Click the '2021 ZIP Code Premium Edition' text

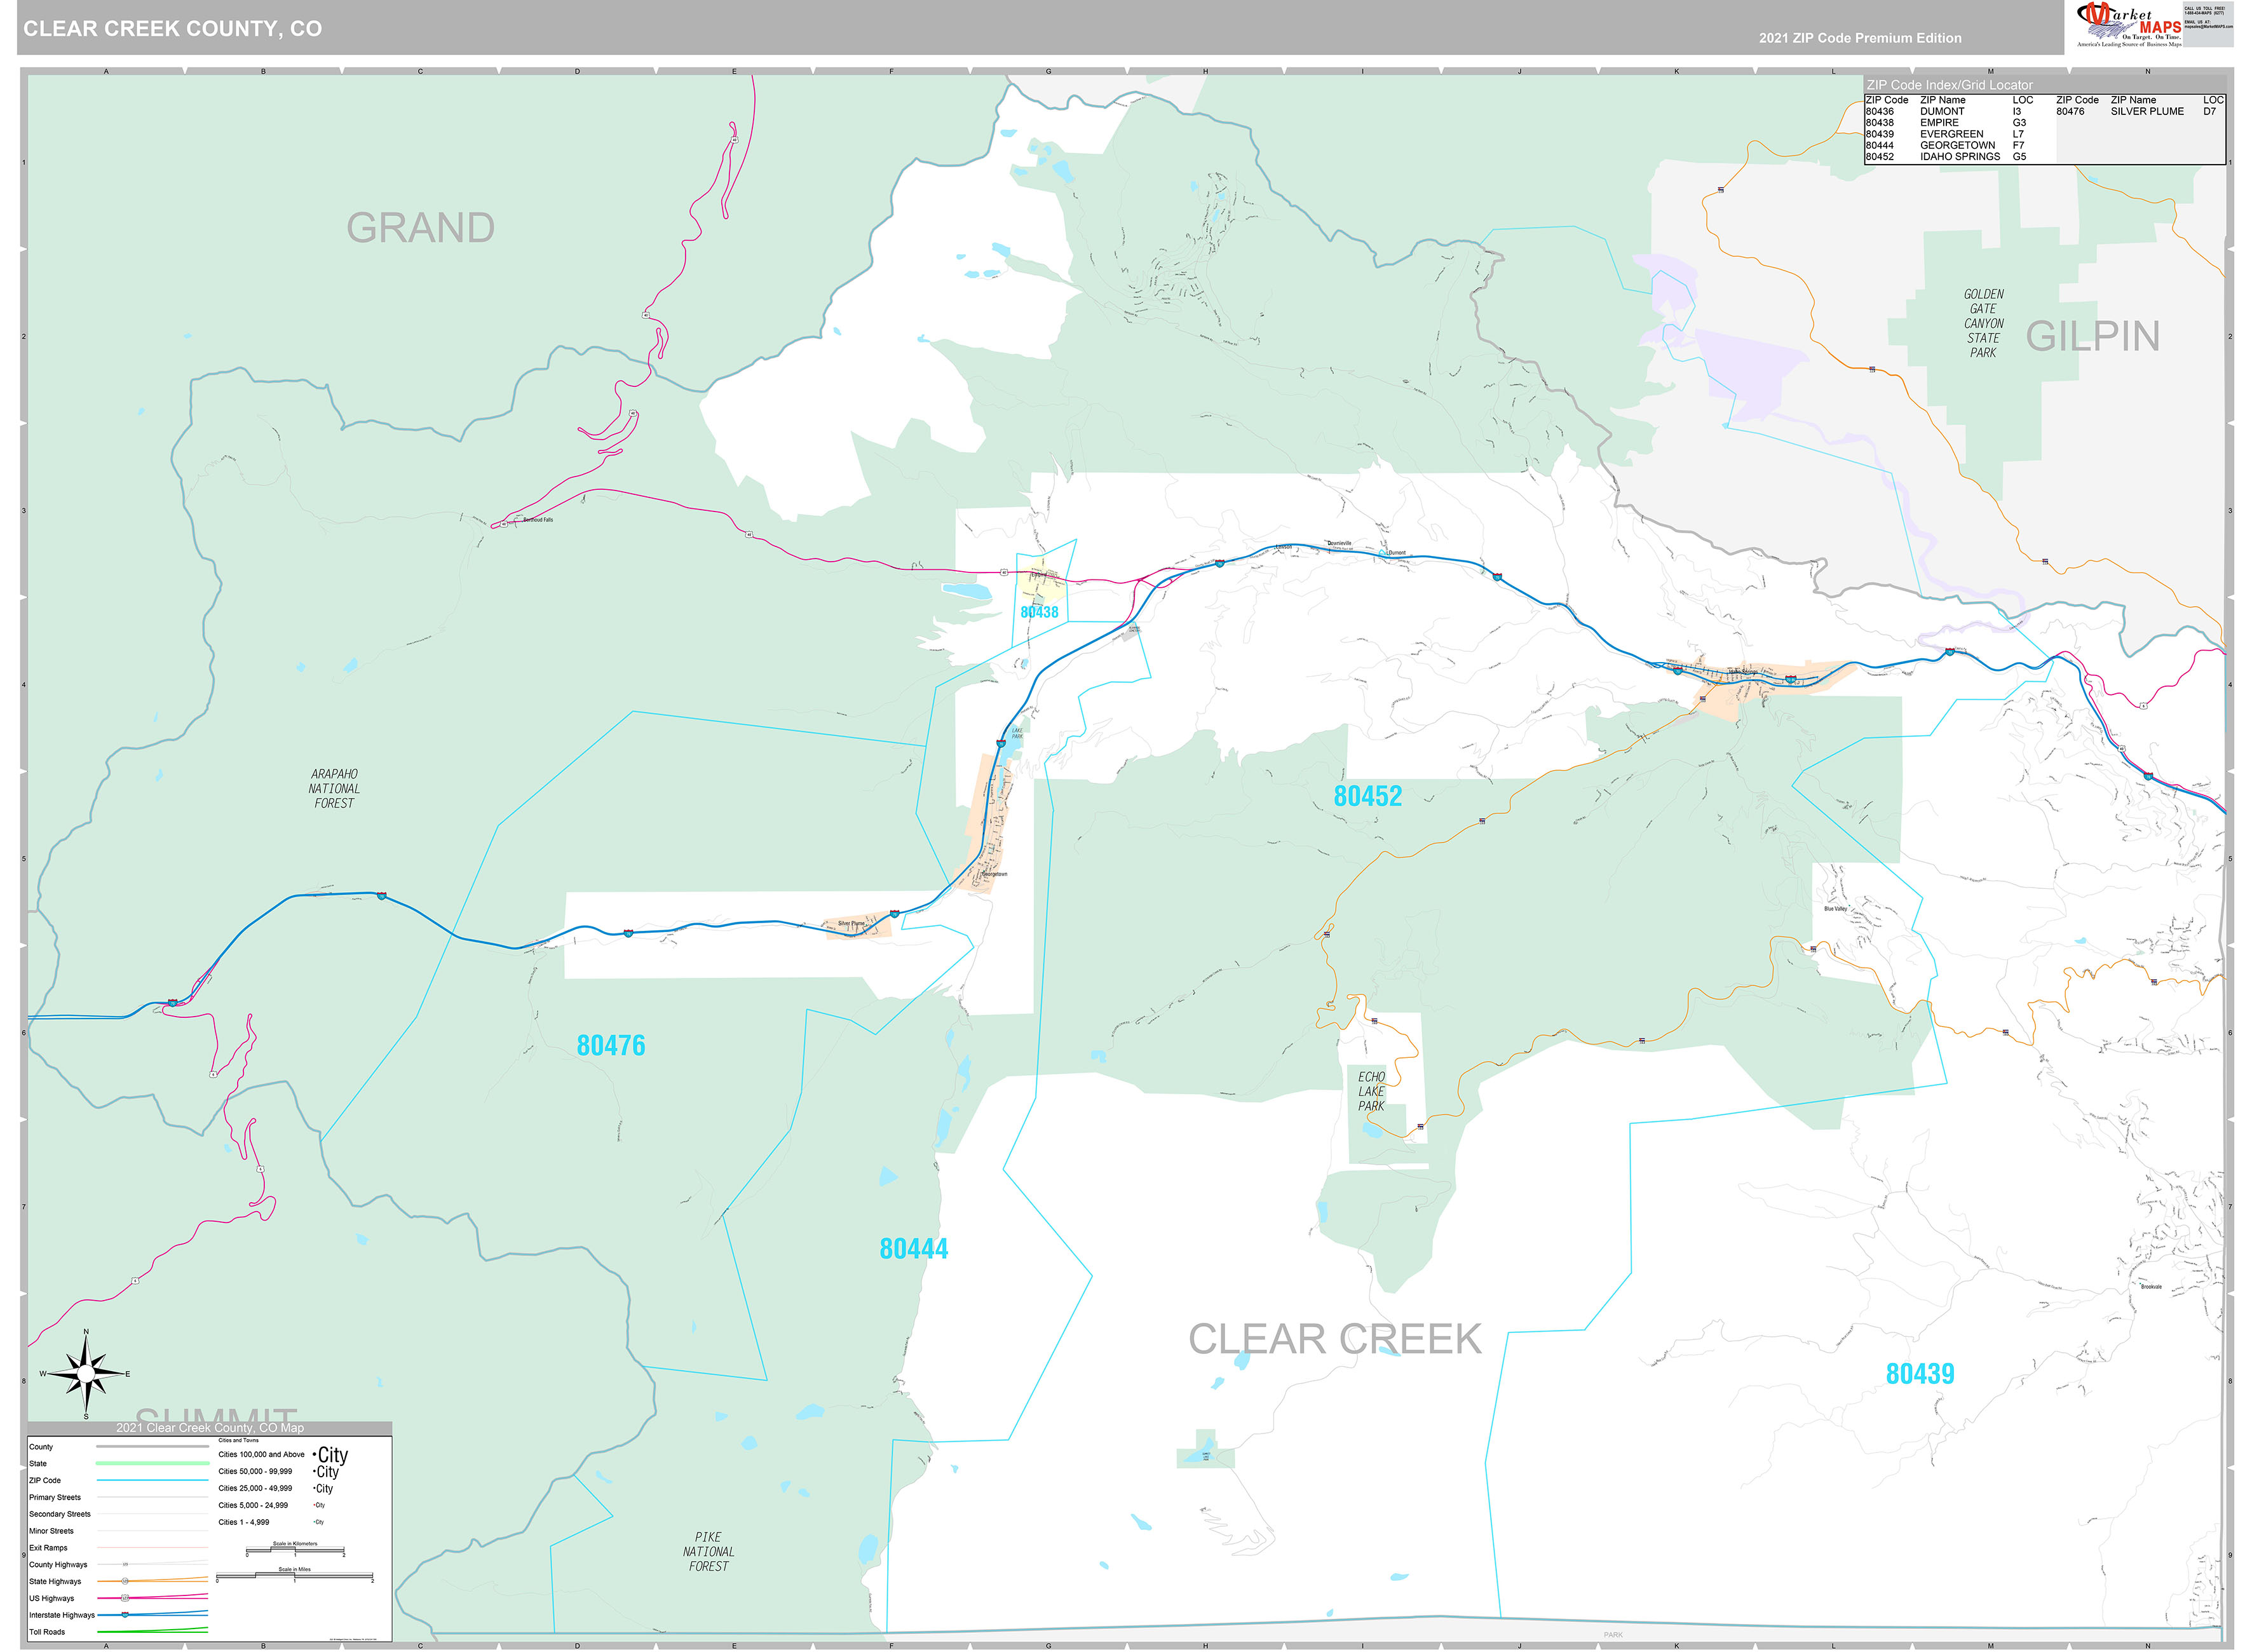(1860, 38)
